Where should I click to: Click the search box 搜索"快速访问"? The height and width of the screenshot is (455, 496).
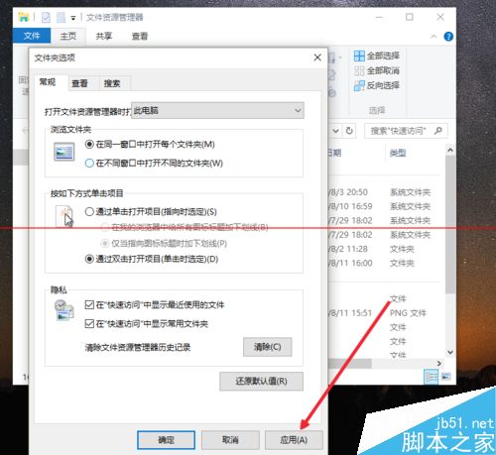406,131
